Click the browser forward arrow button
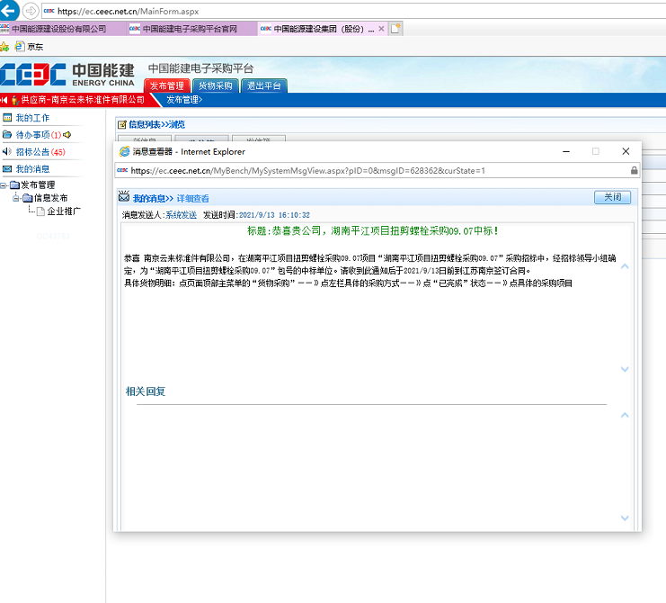This screenshot has width=666, height=603. click(31, 11)
